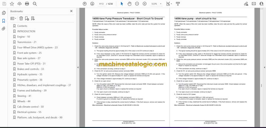
Task: Jump to the Transmission - 21 bookmark
Action: (27, 42)
